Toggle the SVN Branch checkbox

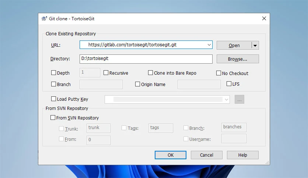coord(186,128)
